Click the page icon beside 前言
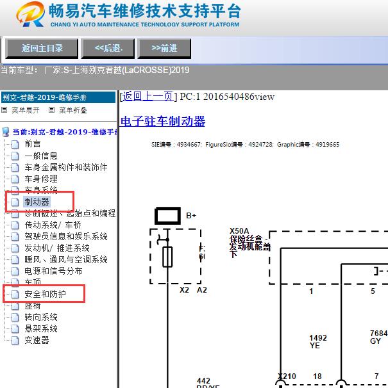Screen dimensions: 388x388 15,144
